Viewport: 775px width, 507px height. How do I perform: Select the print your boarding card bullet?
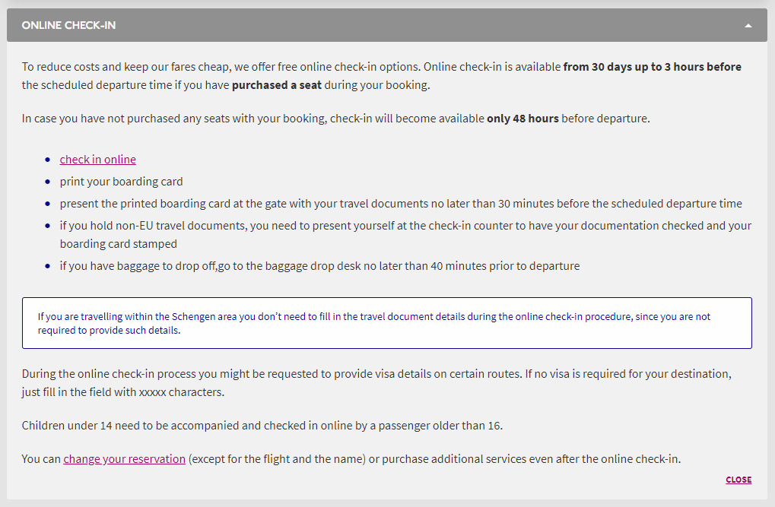coord(121,182)
